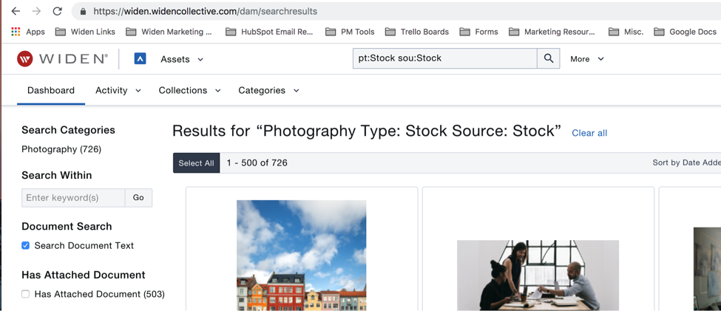The width and height of the screenshot is (721, 311).
Task: Filter by Photography (726) category
Action: (61, 149)
